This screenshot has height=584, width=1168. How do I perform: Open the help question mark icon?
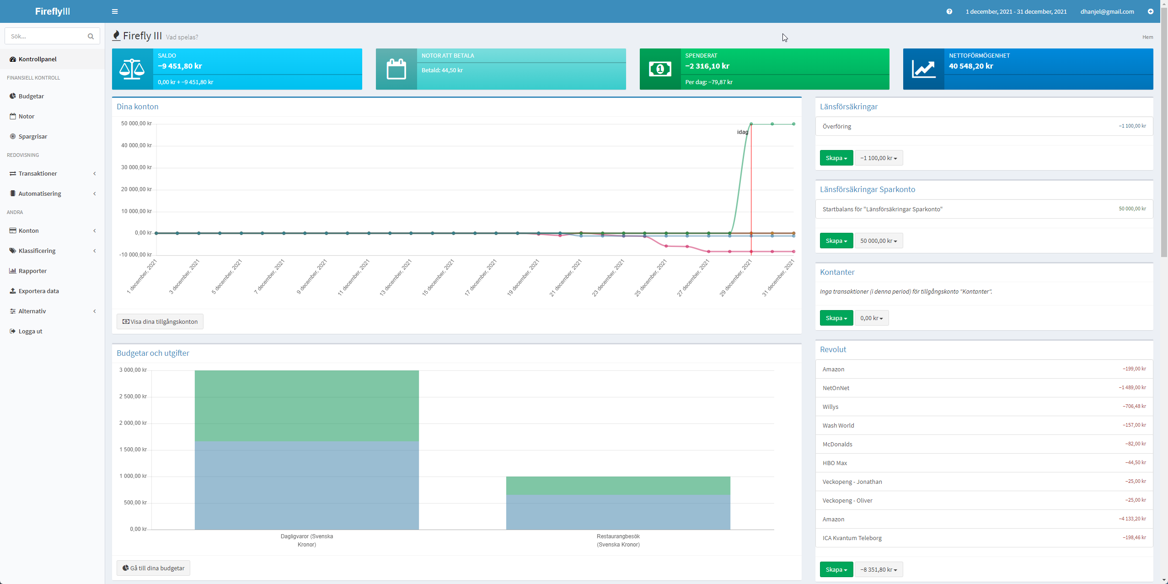949,11
